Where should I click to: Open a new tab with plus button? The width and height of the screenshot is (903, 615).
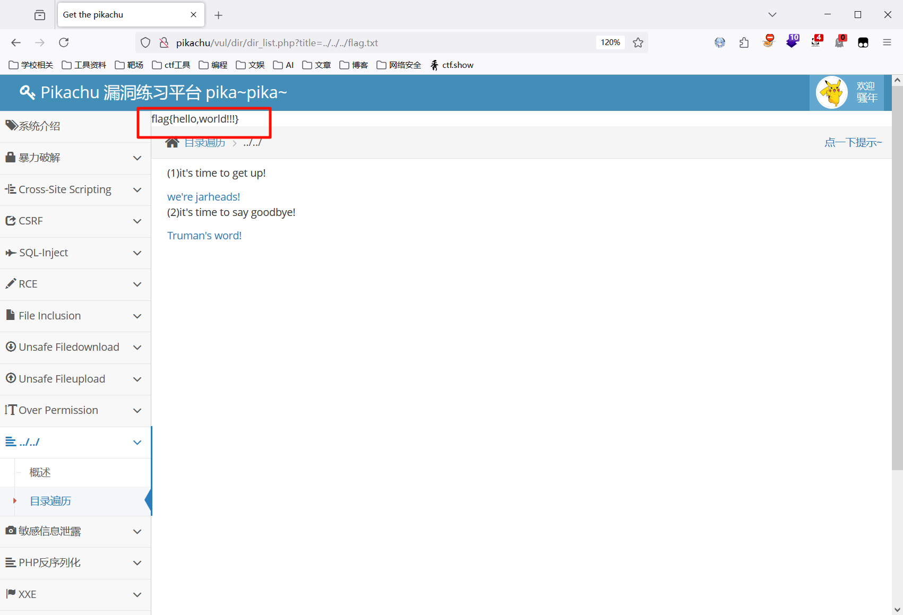(218, 15)
